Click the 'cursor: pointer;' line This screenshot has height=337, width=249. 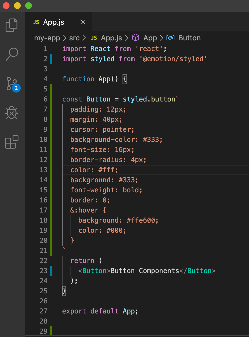tap(102, 130)
